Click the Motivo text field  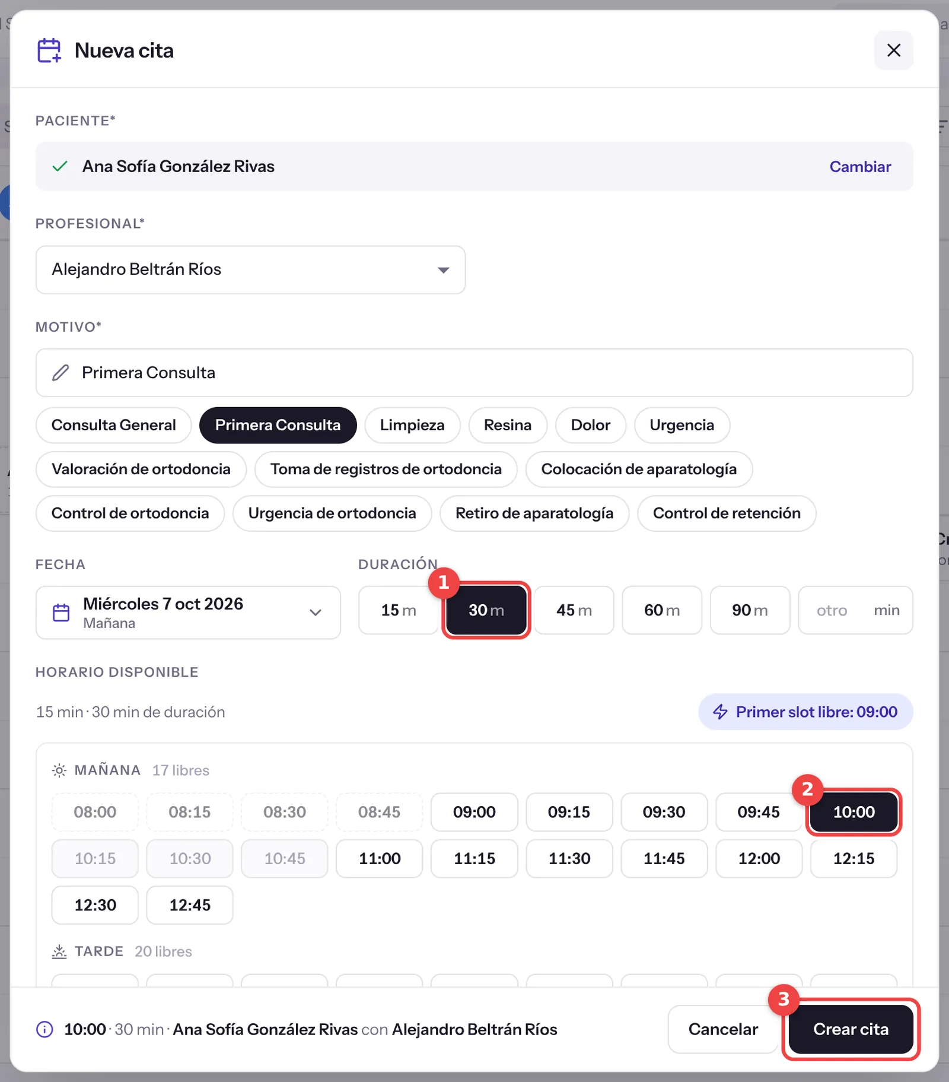coord(474,373)
